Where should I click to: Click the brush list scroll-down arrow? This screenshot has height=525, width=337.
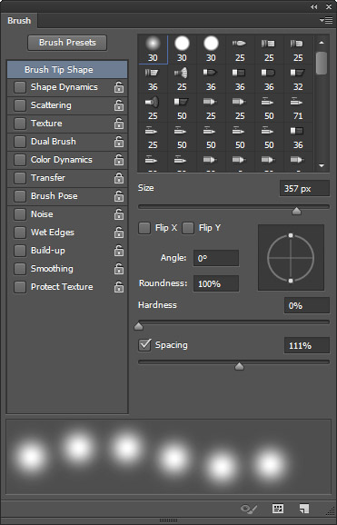[x=322, y=165]
